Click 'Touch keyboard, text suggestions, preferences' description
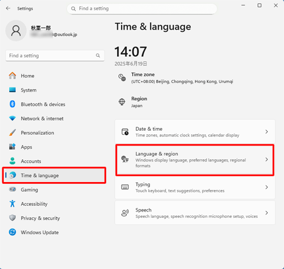This screenshot has height=269, width=284. pos(180,191)
